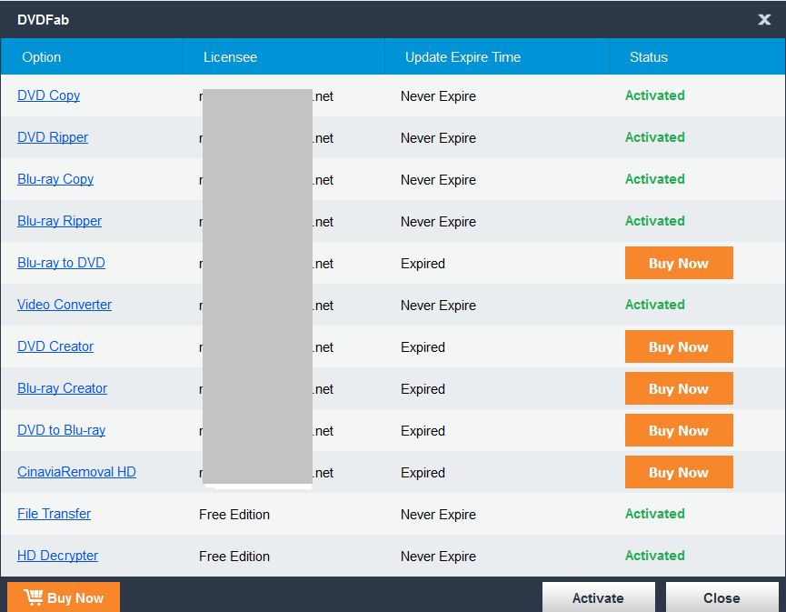Click Expired text in CinaviaRemoval HD row
This screenshot has height=612, width=786.
(x=423, y=473)
